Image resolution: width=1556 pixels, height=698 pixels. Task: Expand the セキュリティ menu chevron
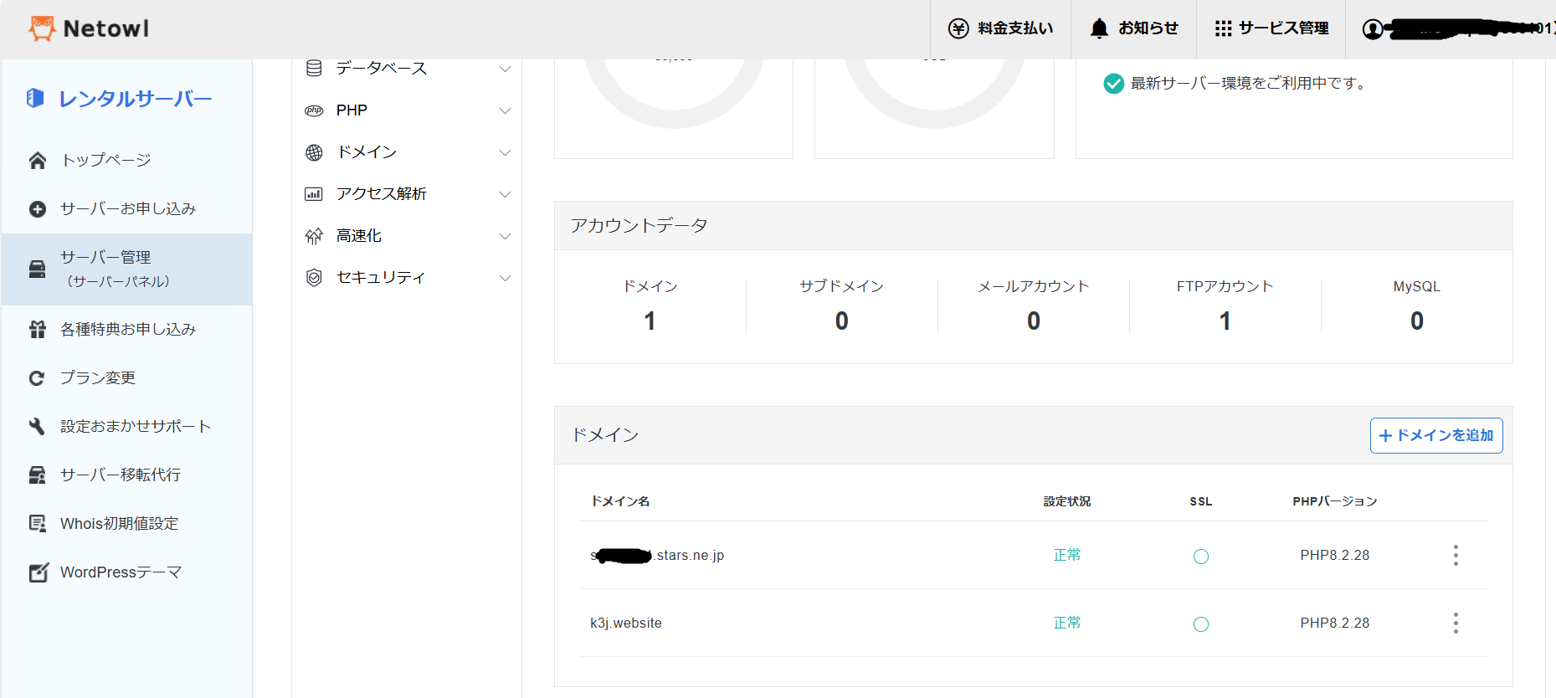(505, 278)
